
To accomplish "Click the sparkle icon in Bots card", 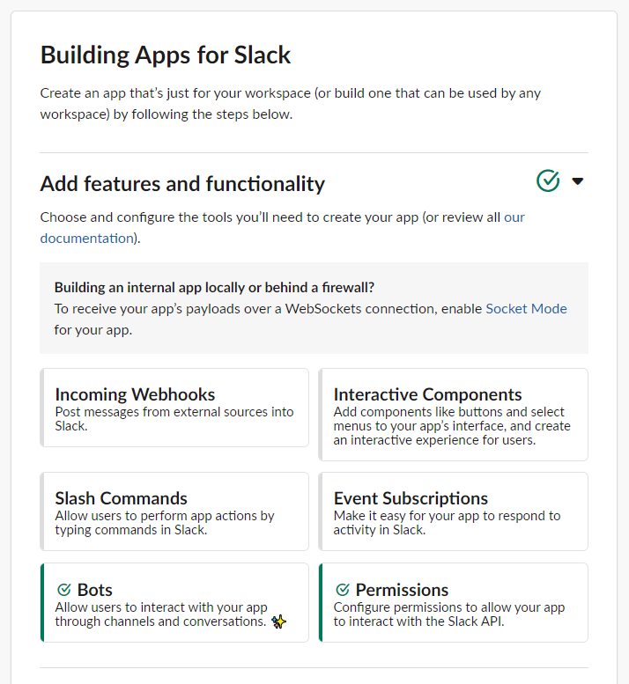I will point(279,621).
